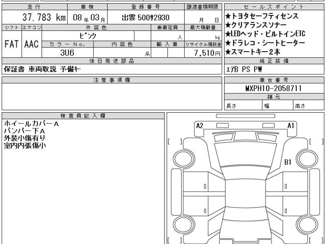326x244 pixels.
Task: Click the 外装色 header
Action: coord(96,27)
